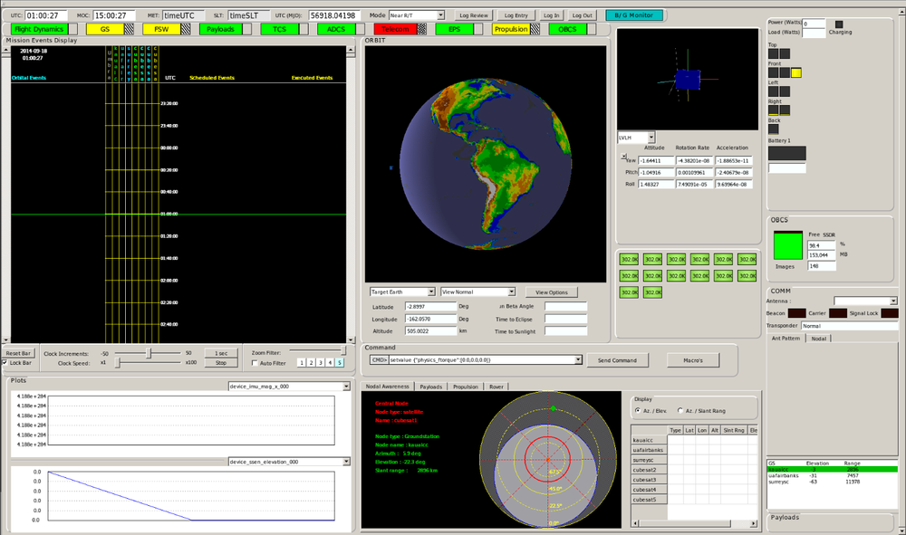Click hatched status square beside GS button

(x=130, y=29)
